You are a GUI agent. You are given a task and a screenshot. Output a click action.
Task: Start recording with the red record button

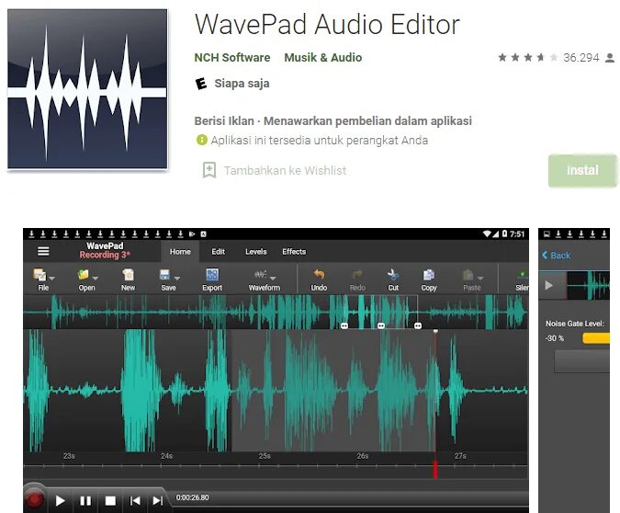[35, 498]
